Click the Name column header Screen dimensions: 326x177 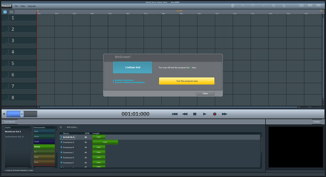[66, 133]
